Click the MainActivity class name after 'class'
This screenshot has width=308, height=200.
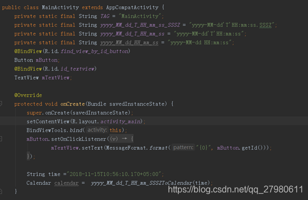coord(60,7)
